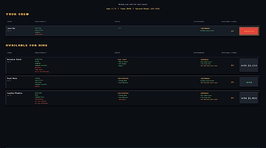Click the Navigator trait in second hire row
This screenshot has width=266, height=148.
123,78
